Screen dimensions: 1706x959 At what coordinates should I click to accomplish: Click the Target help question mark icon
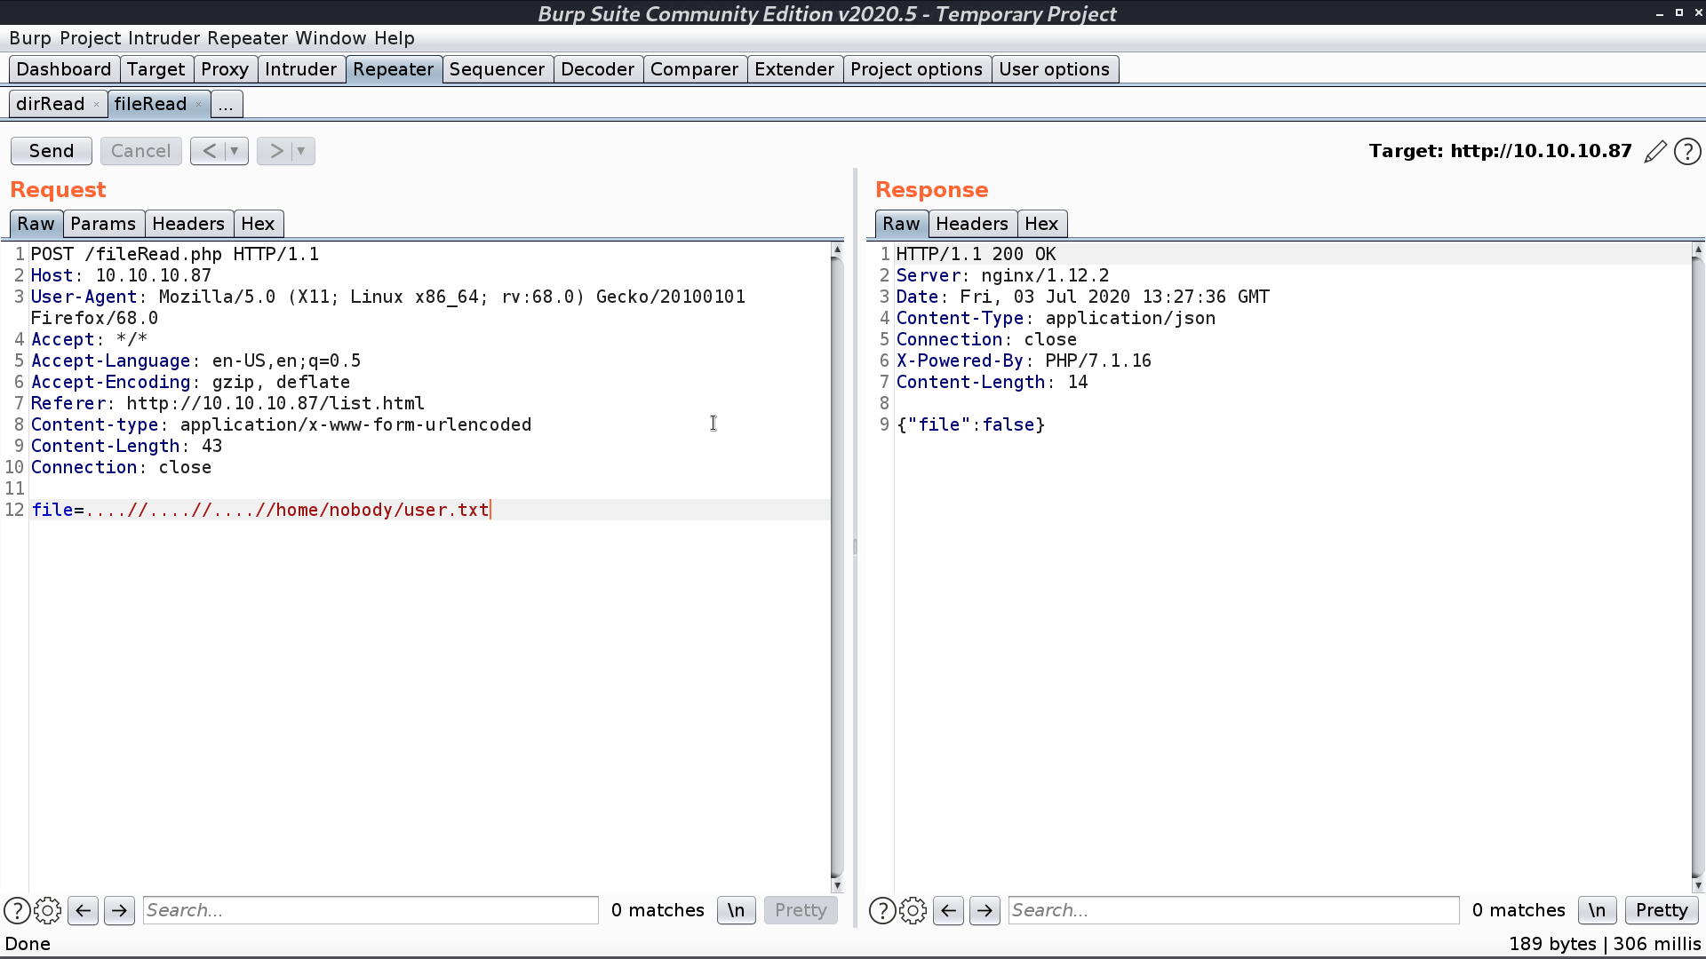pos(1687,150)
